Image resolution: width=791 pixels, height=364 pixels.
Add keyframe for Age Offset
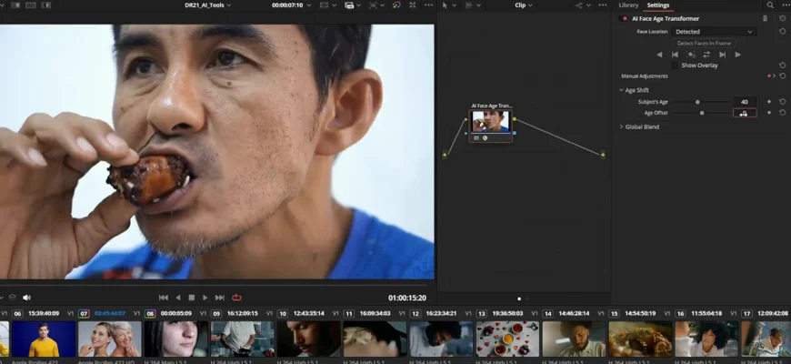coord(769,113)
